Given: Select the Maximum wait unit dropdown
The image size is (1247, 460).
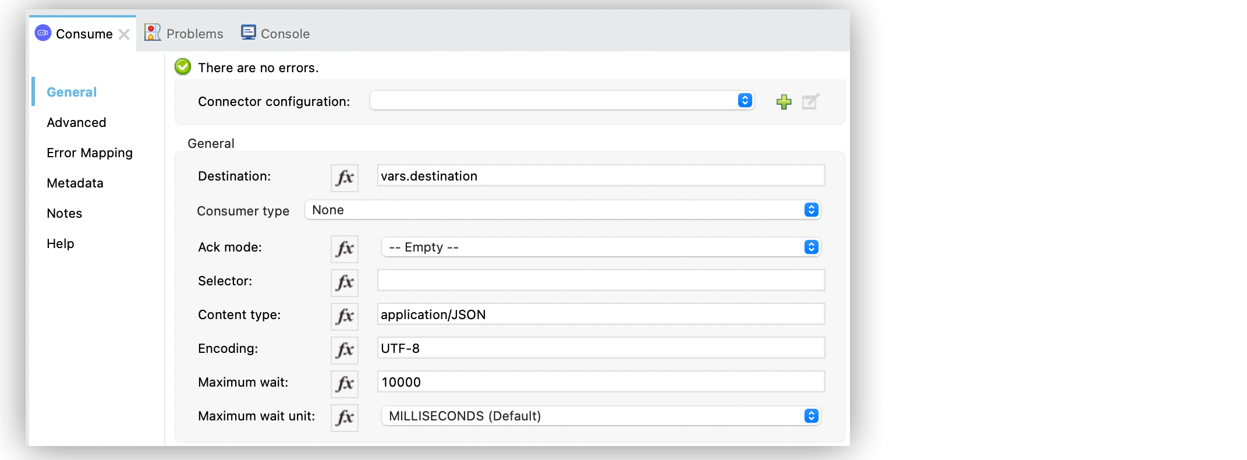Looking at the screenshot, I should [x=600, y=416].
